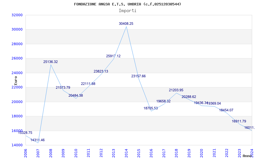Image resolution: width=255 pixels, height=159 pixels.
Task: Click the 30000 y-axis tick label
Action: click(17, 30)
